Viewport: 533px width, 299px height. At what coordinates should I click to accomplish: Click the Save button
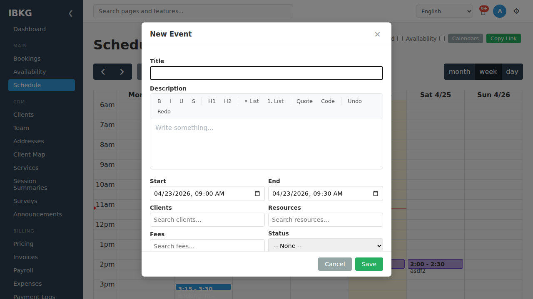[369, 264]
